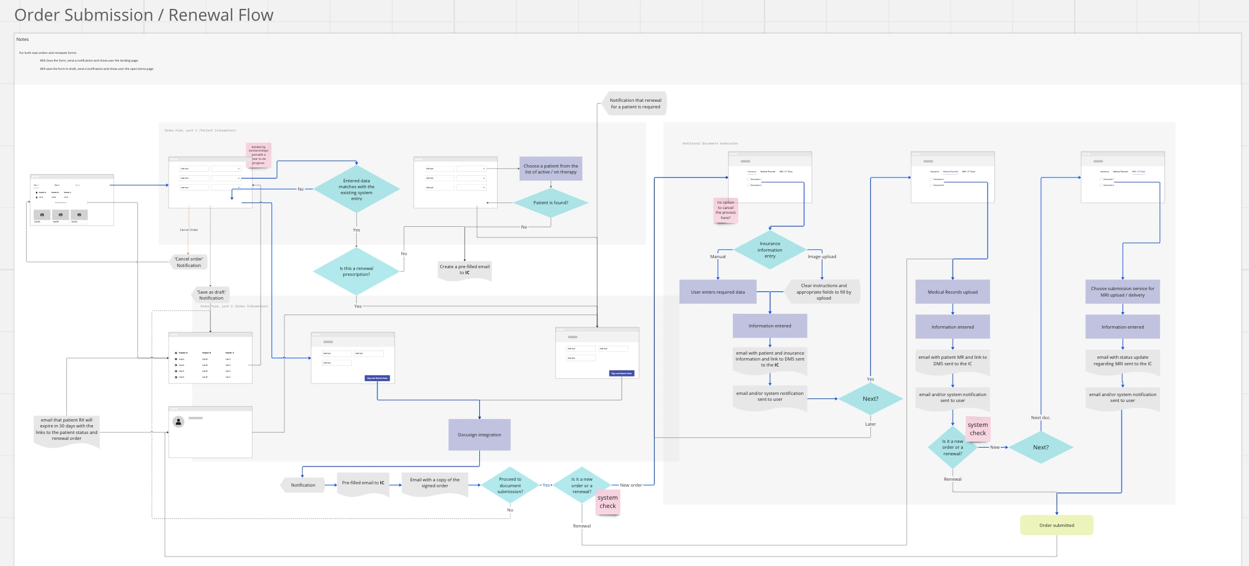1249x566 pixels.
Task: Click the 'Additional Documents Submission' frame label
Action: 710,143
